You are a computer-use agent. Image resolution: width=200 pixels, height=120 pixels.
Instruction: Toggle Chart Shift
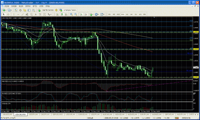coord(85,14)
